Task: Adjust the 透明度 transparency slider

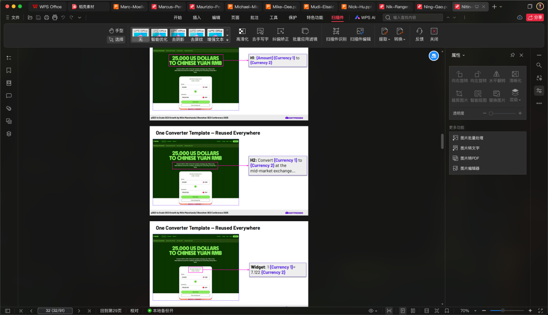Action: click(502, 113)
